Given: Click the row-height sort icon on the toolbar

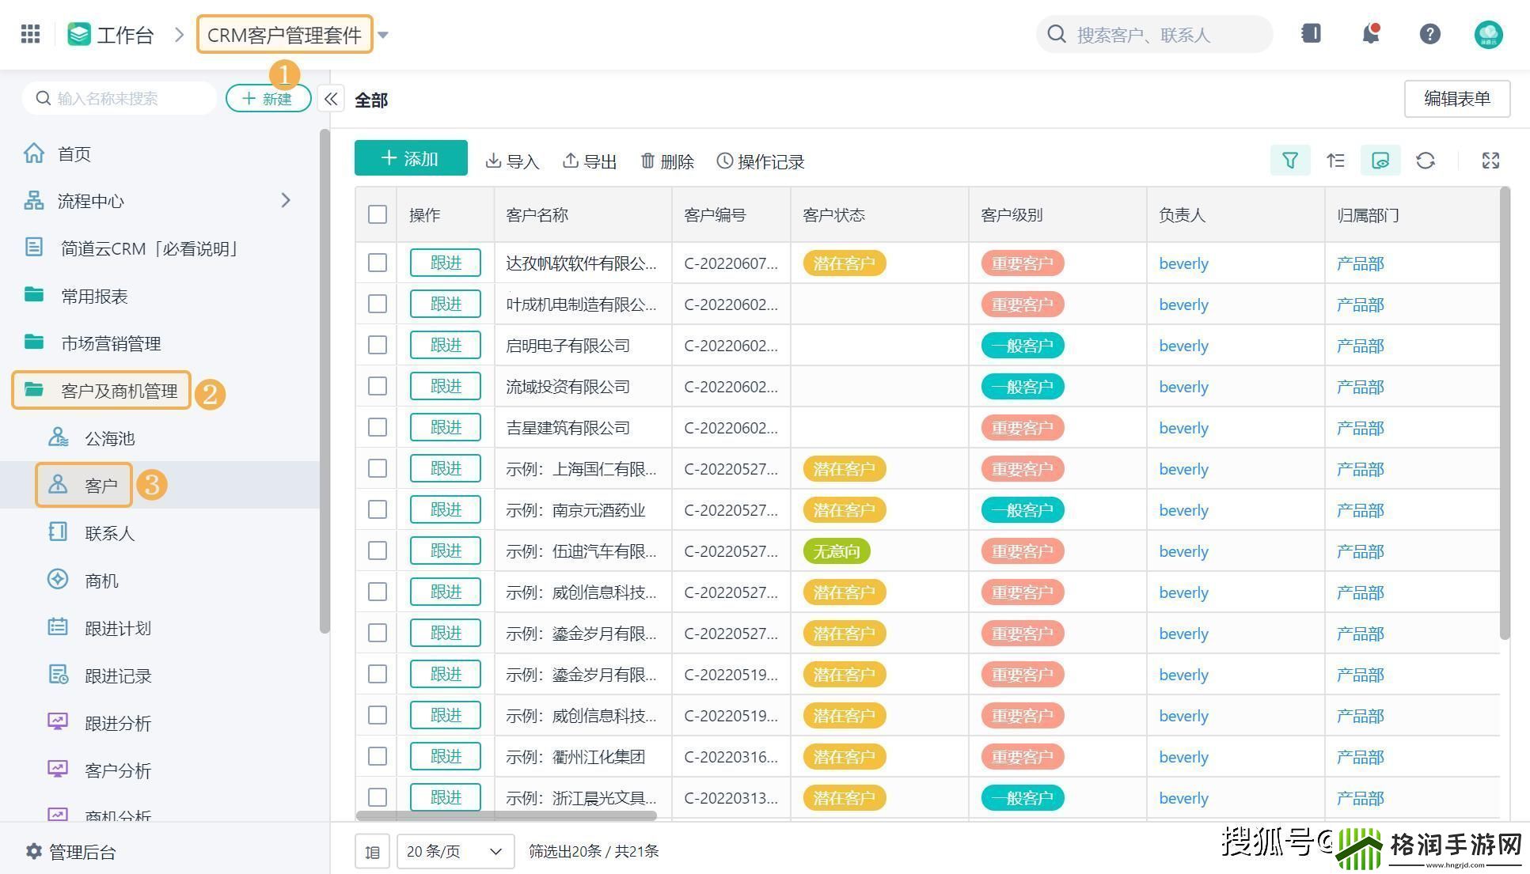Looking at the screenshot, I should 1335,161.
